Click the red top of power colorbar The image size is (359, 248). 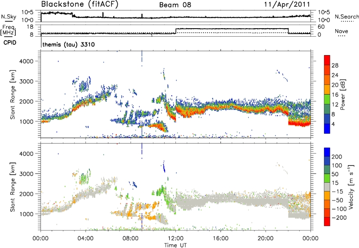pos(327,60)
